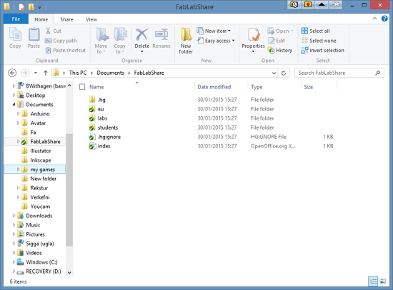The width and height of the screenshot is (393, 290).
Task: Click the Help question mark icon
Action: tap(384, 19)
